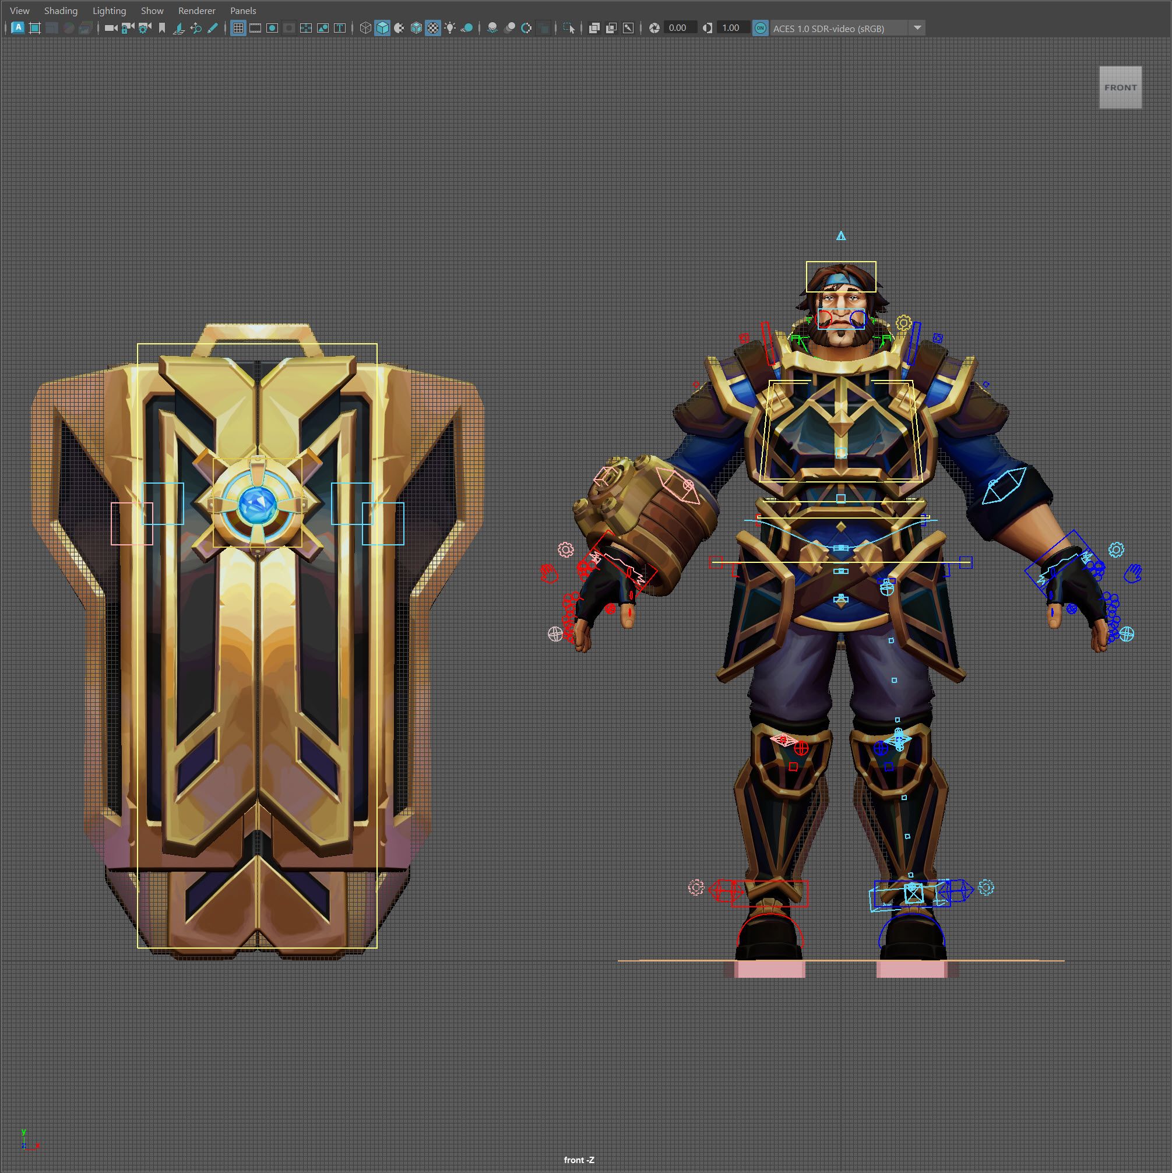Screen dimensions: 1172x1173
Task: Enable Film Gate display icon
Action: [x=255, y=28]
